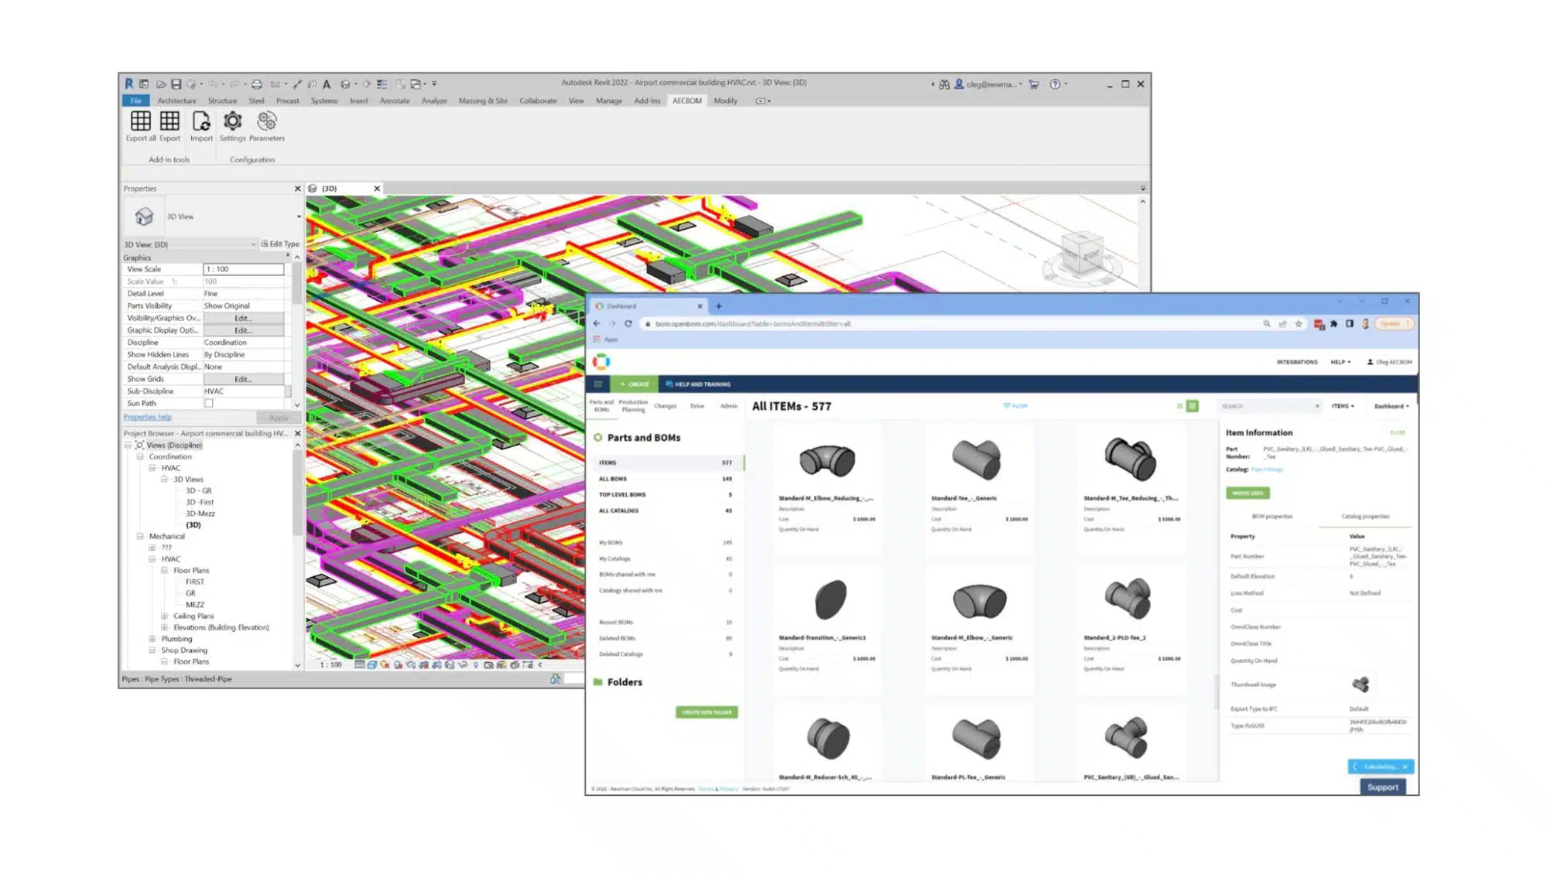
Task: Expand the Ceiling Plans node in Project Browser
Action: [x=164, y=616]
